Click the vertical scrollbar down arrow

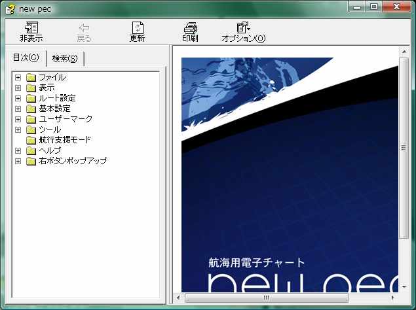(404, 287)
